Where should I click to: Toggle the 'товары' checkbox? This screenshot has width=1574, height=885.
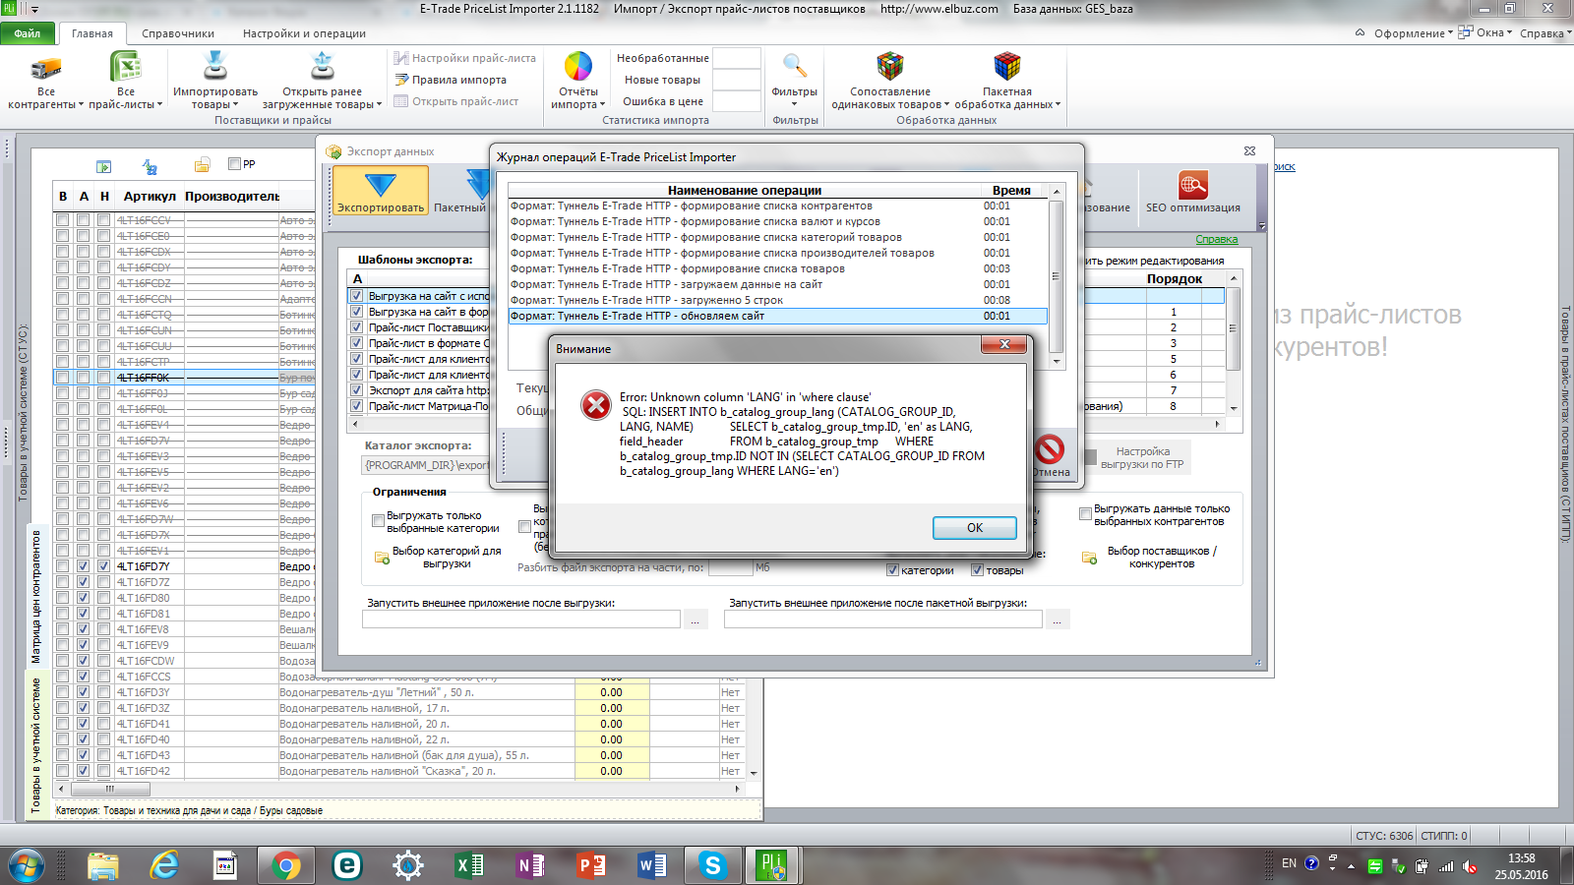click(977, 570)
